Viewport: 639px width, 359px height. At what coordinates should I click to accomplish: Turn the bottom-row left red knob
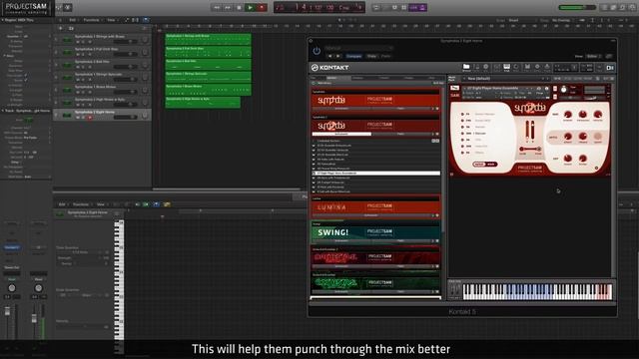click(568, 159)
